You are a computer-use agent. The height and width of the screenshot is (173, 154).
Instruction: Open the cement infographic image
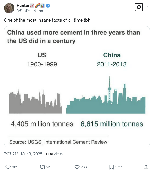[77, 87]
